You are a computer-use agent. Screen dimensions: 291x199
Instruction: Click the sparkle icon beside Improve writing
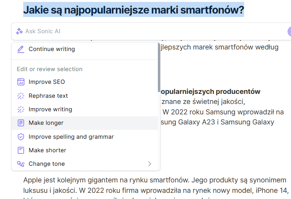point(21,109)
